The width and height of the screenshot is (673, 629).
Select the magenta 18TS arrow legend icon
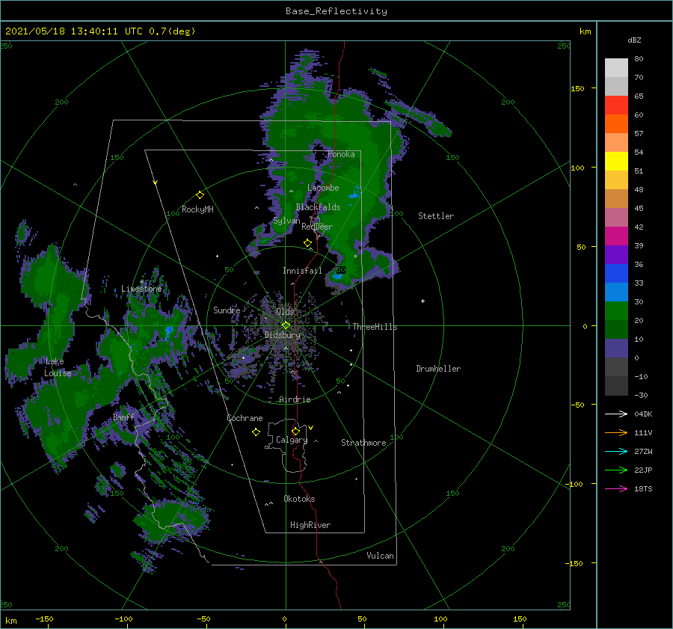coord(616,489)
